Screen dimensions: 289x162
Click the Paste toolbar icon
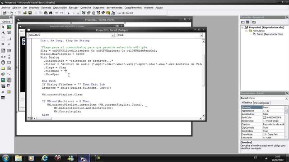tap(46, 13)
